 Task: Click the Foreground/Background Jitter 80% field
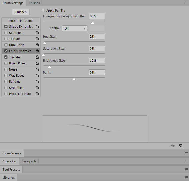coord(97,16)
